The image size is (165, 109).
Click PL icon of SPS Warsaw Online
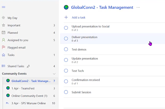(x=7, y=103)
